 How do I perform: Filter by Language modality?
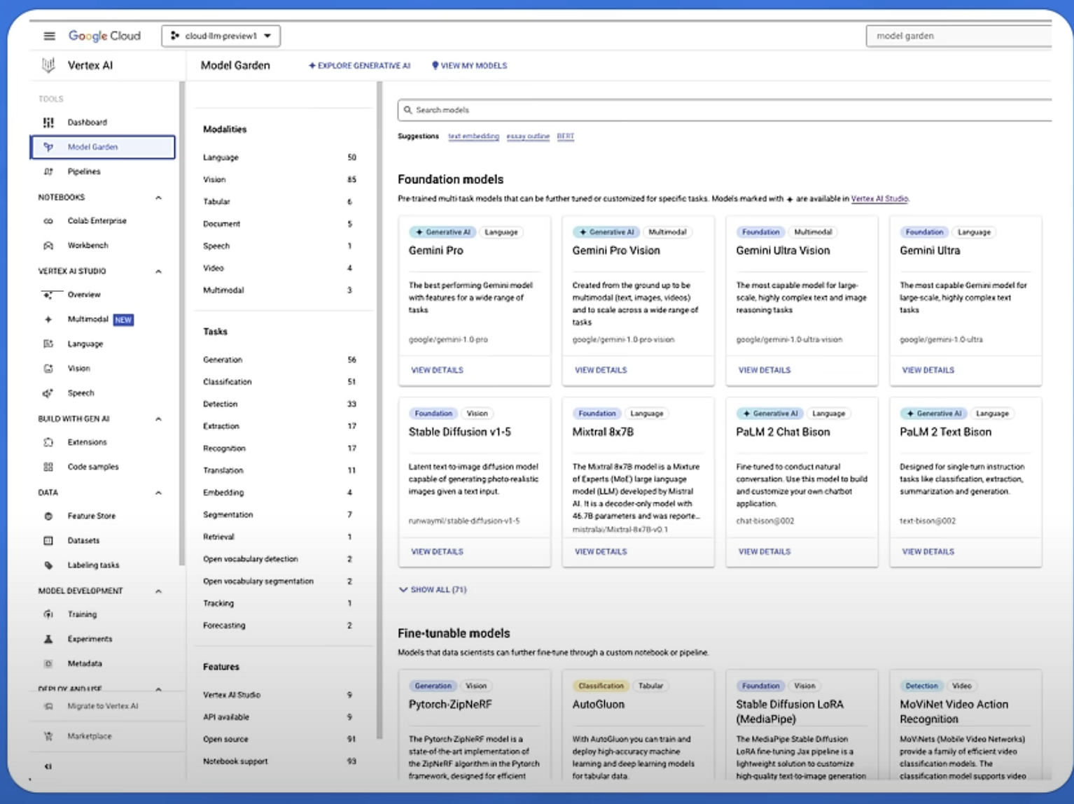tap(279, 157)
